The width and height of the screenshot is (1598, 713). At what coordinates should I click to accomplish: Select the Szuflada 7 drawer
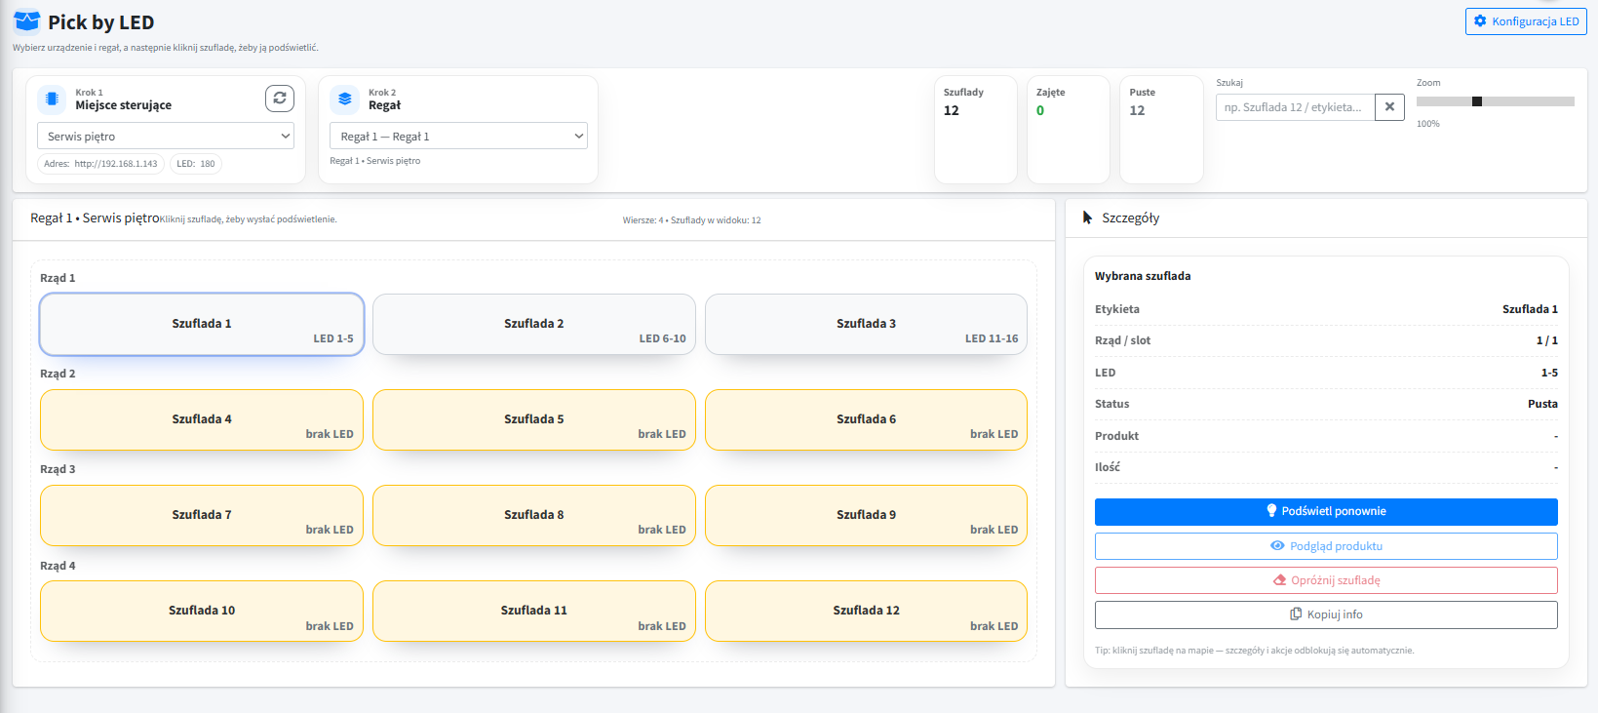pos(202,515)
